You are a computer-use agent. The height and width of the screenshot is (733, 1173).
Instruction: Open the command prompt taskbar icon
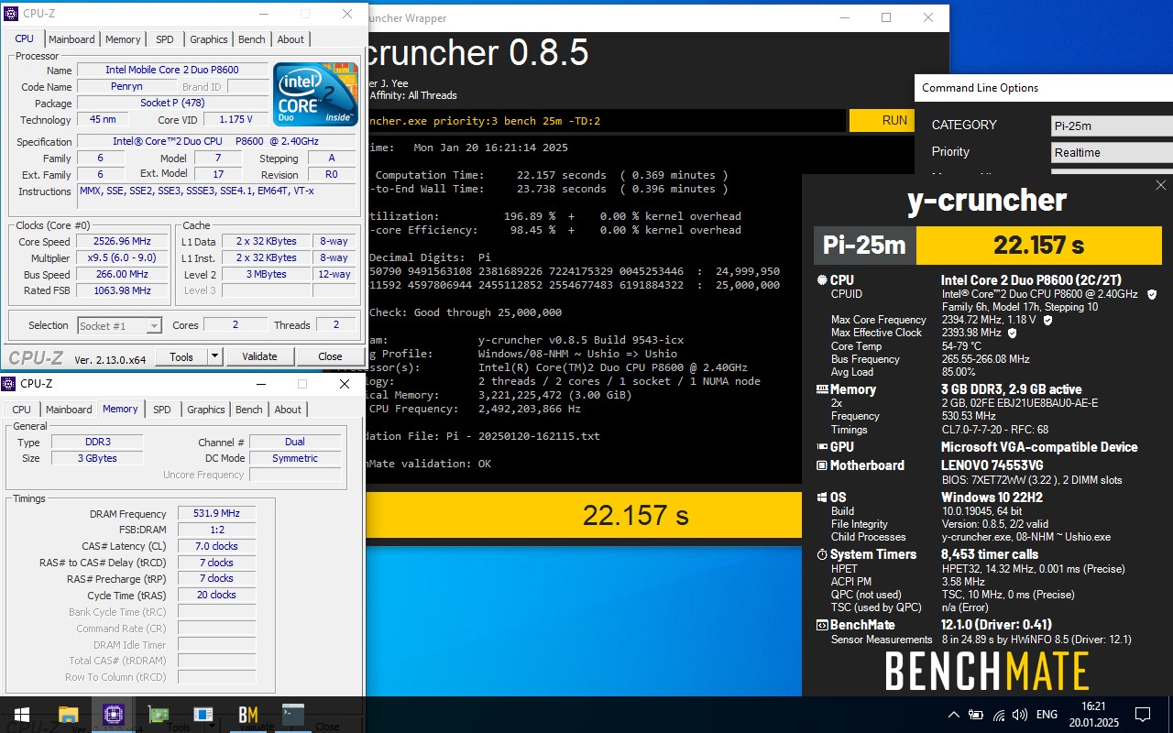tap(293, 715)
